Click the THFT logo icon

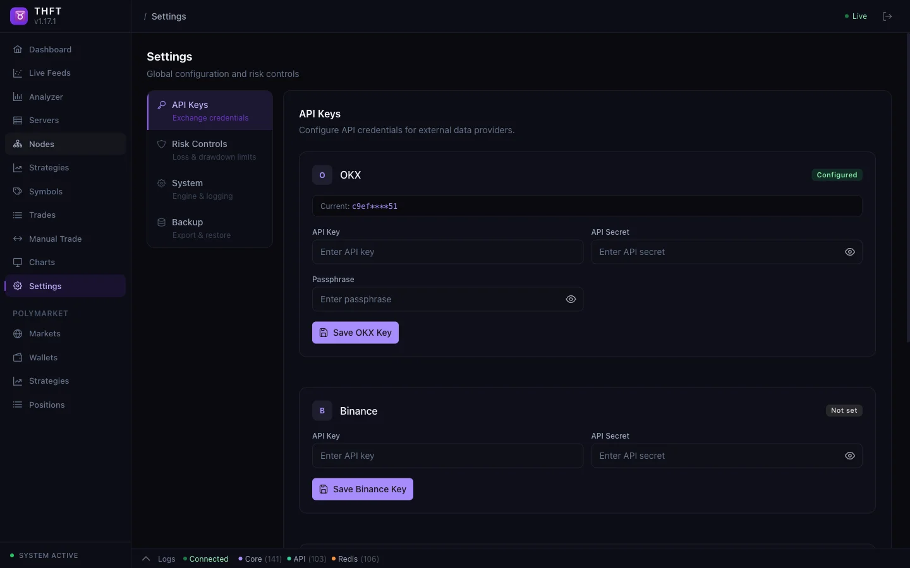click(x=19, y=16)
